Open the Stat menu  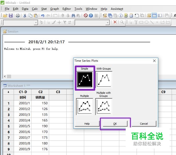pos(44,9)
